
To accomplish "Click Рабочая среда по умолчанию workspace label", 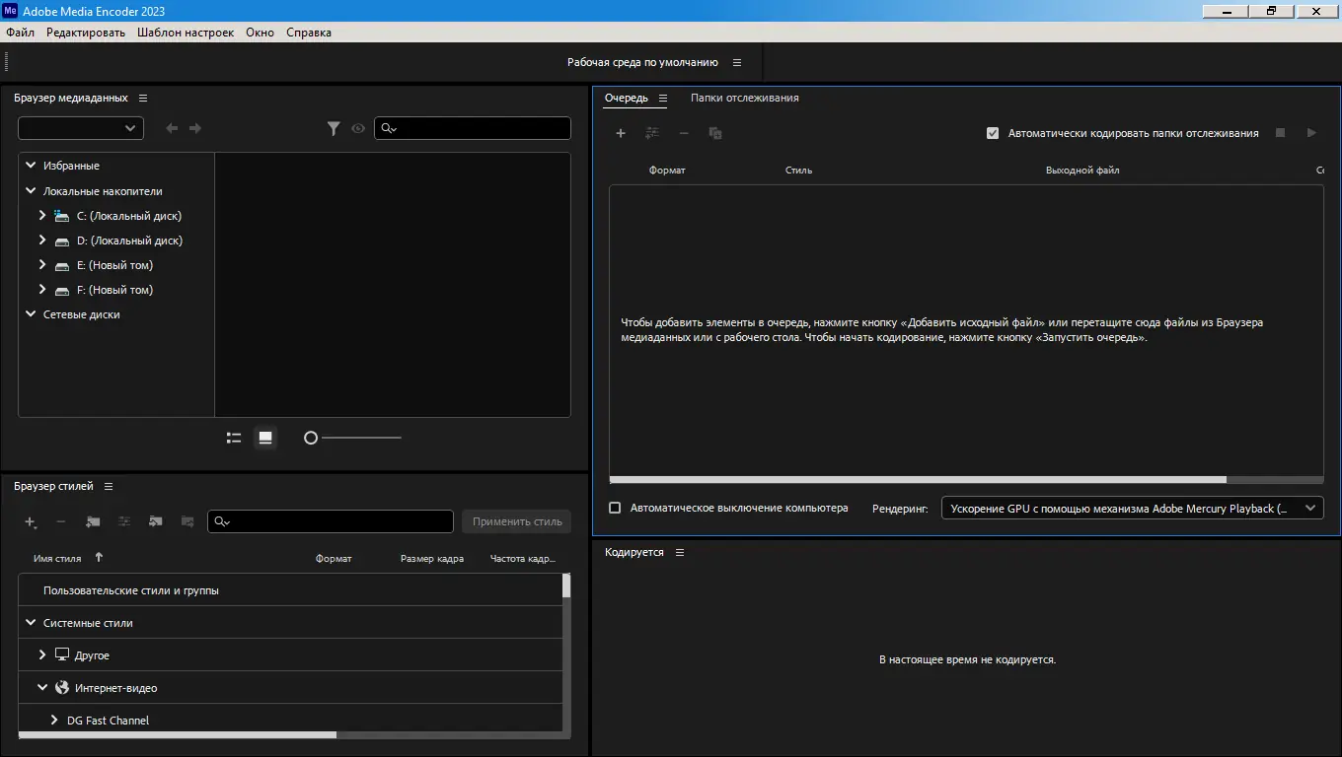I will [x=642, y=62].
